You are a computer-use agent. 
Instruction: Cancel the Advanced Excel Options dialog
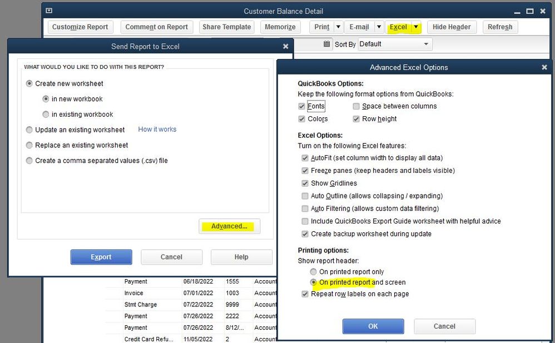click(444, 326)
